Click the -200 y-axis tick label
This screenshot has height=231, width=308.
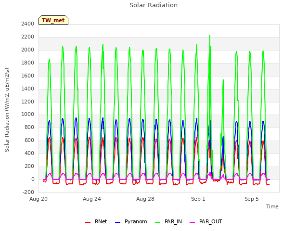coord(28,192)
